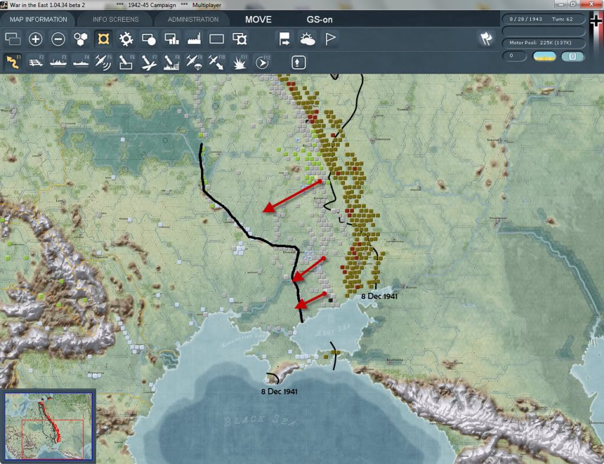Viewport: 604px width, 464px height.
Task: Toggle the factory display icon
Action: (x=194, y=39)
